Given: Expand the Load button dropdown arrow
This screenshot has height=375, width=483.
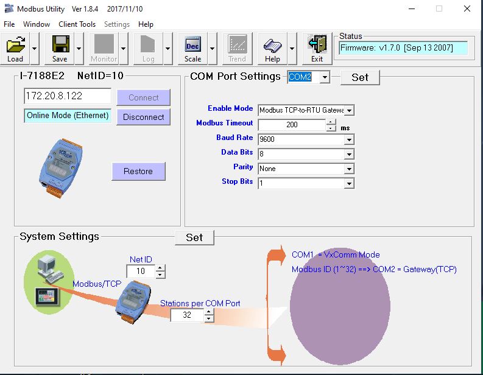Looking at the screenshot, I should 35,49.
